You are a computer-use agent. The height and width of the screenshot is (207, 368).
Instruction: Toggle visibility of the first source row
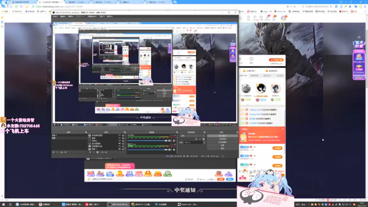pos(120,135)
